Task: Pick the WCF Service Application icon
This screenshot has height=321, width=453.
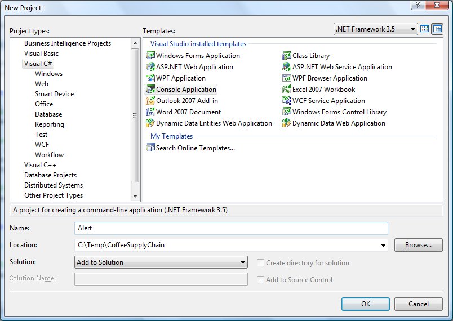Action: 287,100
